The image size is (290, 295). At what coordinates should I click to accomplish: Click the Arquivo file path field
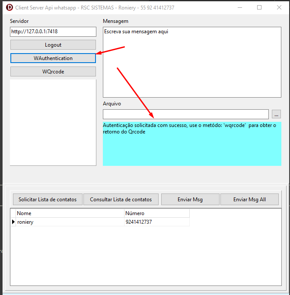(x=185, y=114)
